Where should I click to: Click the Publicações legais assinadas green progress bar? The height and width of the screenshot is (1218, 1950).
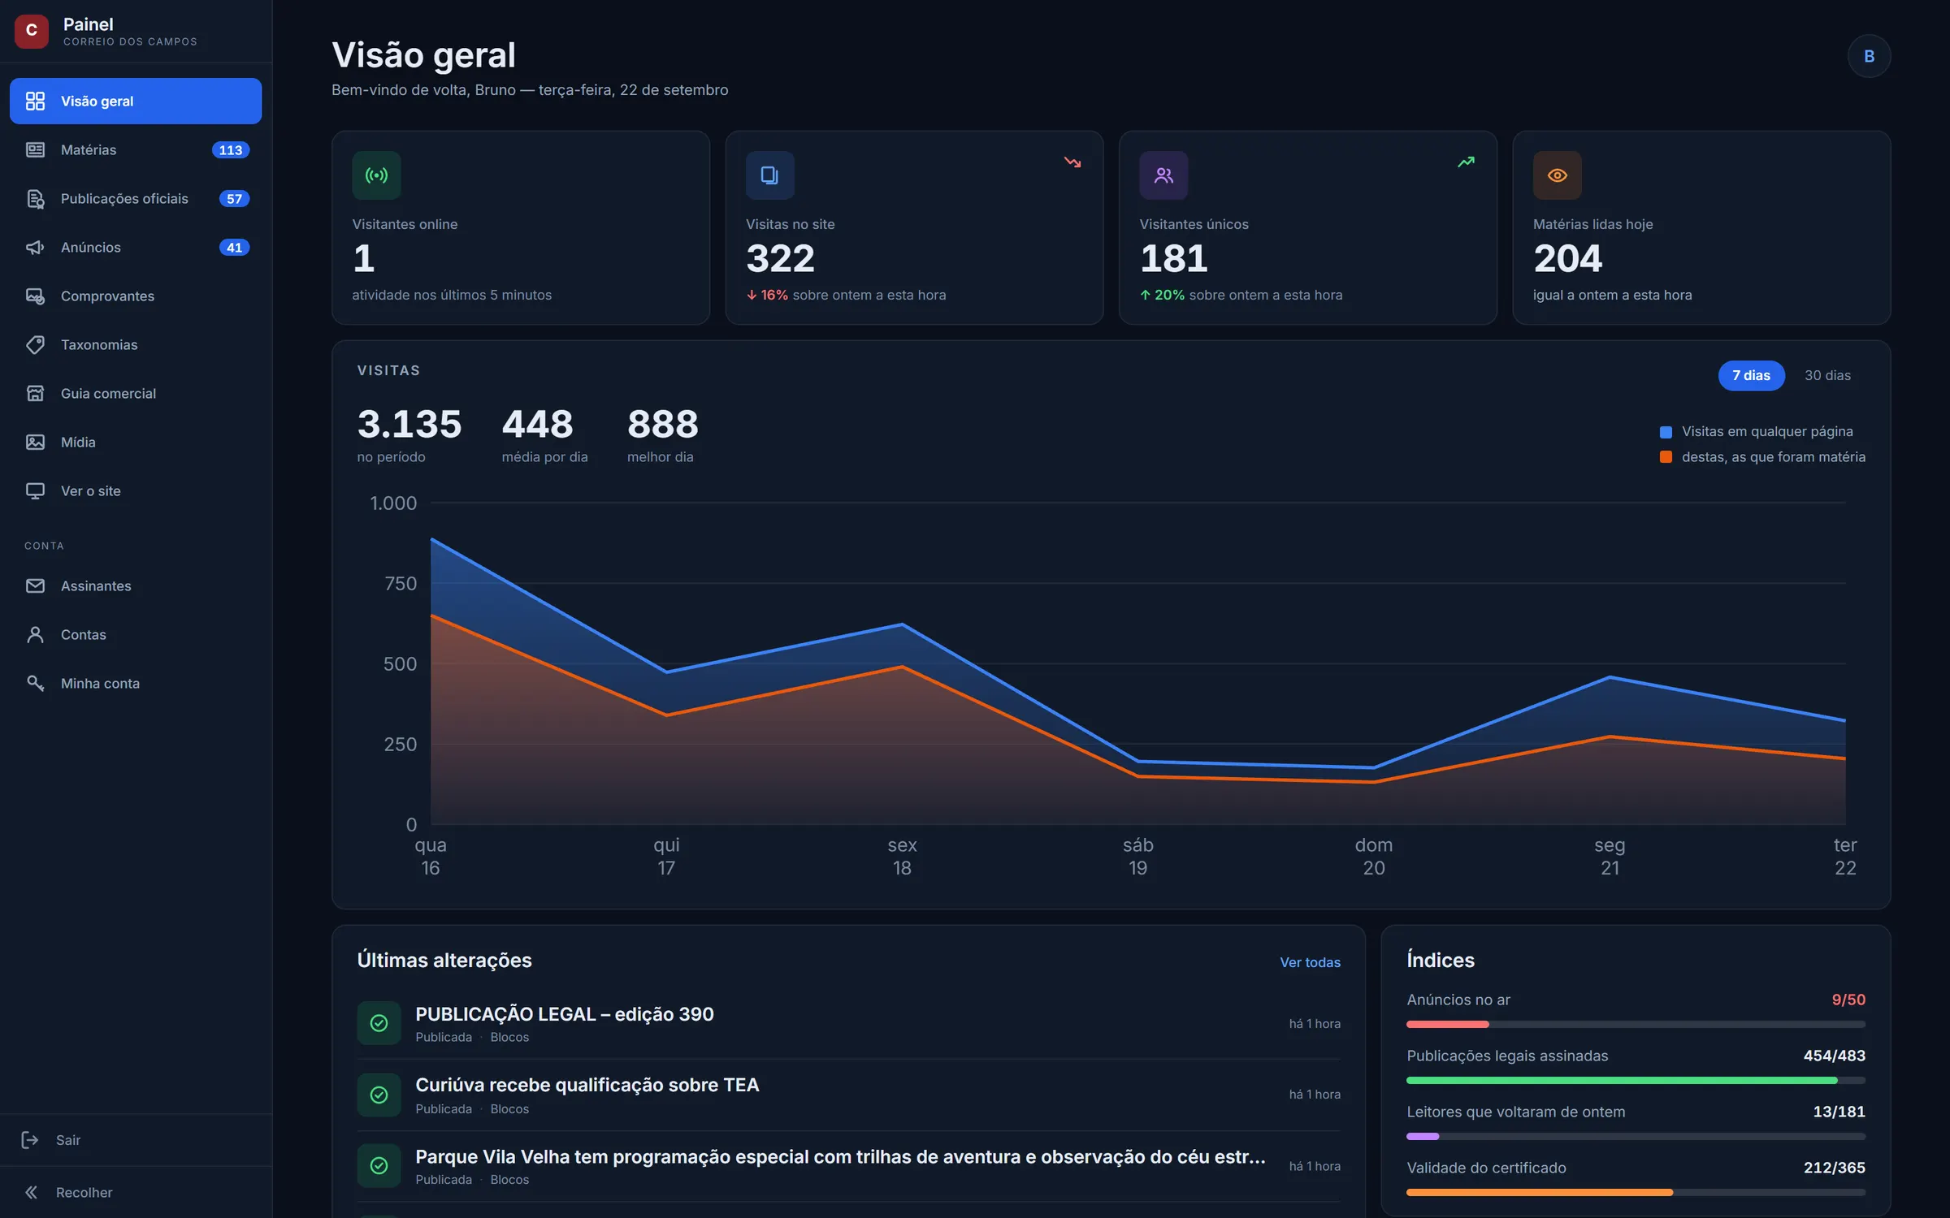click(x=1636, y=1080)
